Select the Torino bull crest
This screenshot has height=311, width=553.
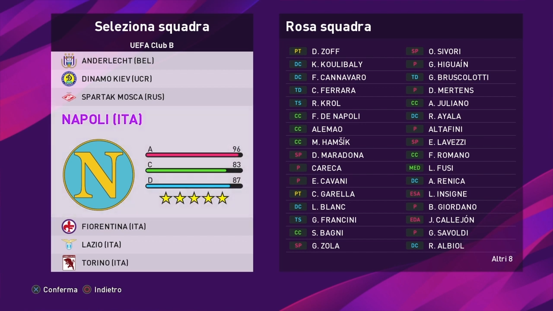tap(69, 263)
